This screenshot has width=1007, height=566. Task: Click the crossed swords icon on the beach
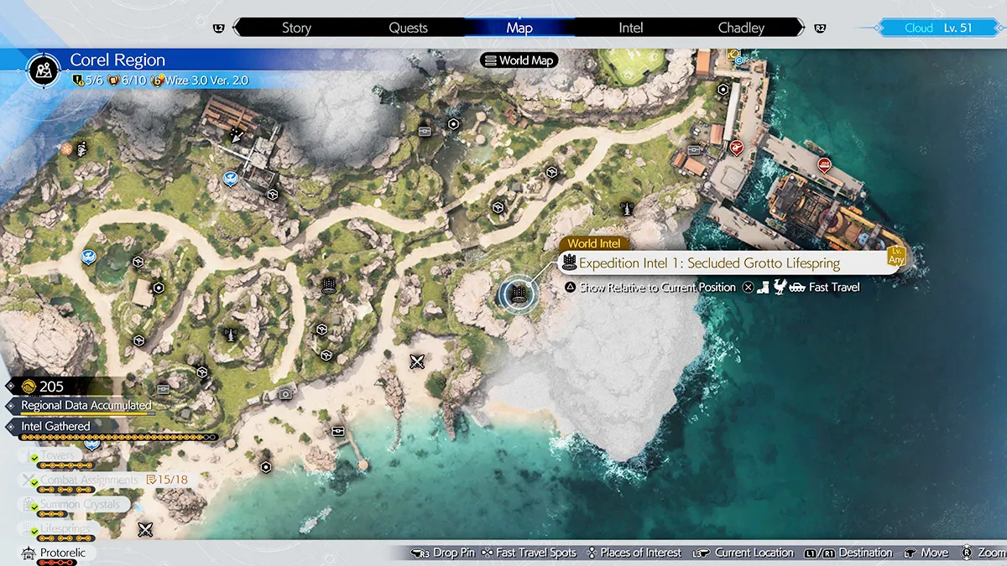point(418,362)
